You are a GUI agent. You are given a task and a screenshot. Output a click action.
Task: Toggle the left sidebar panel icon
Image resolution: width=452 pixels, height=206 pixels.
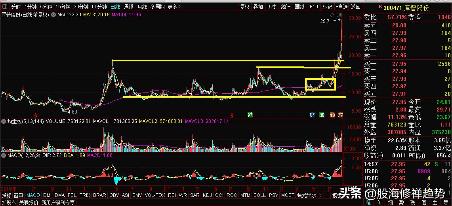click(5, 7)
